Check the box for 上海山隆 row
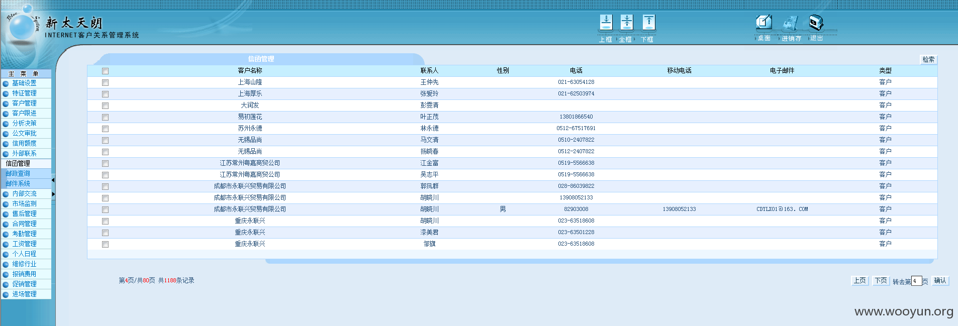This screenshot has width=958, height=326. click(x=105, y=82)
